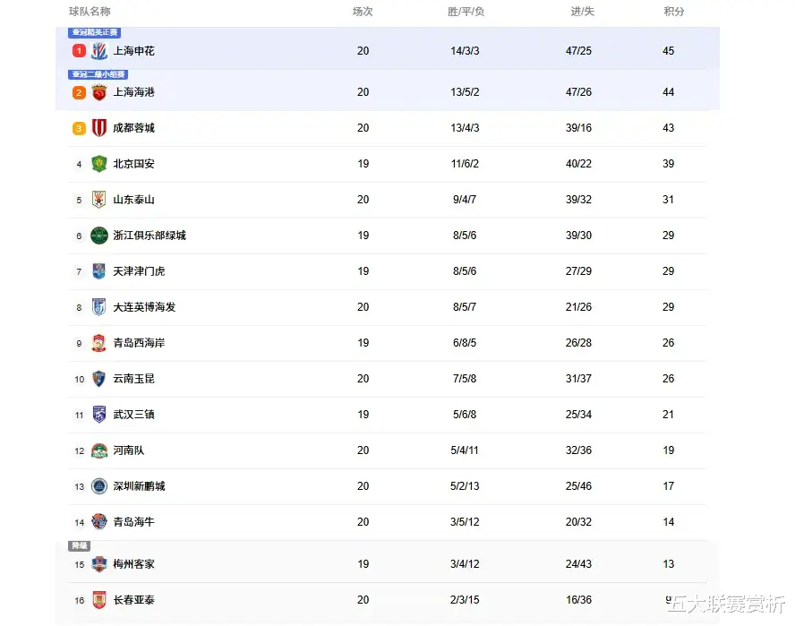This screenshot has height=626, width=795.
Task: Click the 河南队 team logo
Action: coord(99,450)
